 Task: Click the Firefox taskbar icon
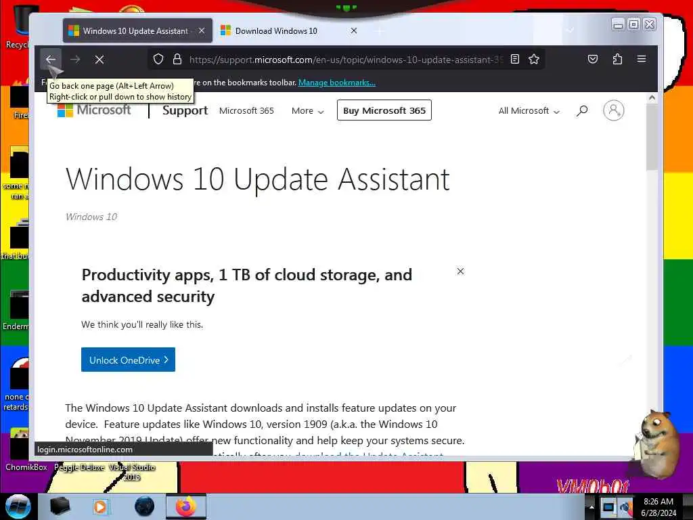186,506
